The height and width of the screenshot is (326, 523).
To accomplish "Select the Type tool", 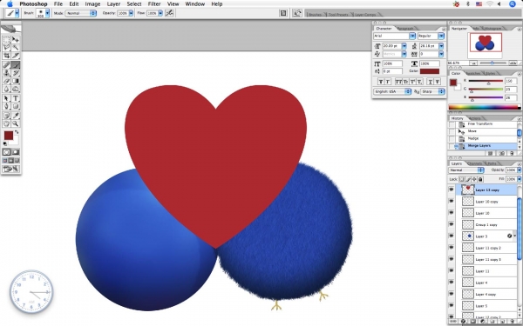I will 16,98.
